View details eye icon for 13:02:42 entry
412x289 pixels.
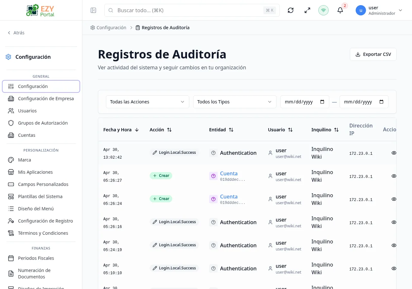394,153
